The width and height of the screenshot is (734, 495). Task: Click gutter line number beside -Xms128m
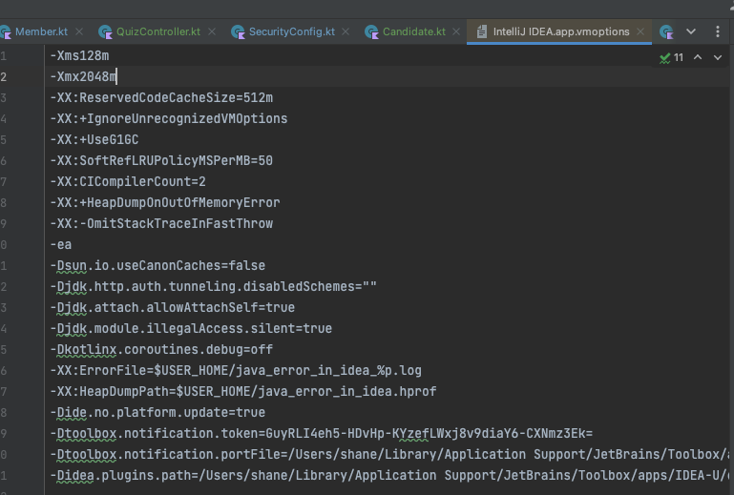3,56
